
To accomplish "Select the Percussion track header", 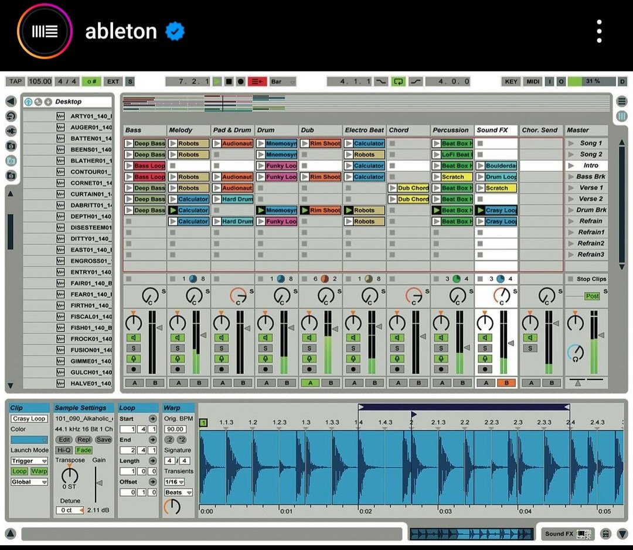I will click(x=452, y=131).
